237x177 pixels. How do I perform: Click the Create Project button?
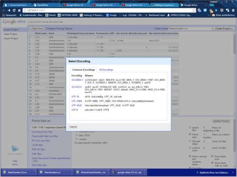(224, 29)
